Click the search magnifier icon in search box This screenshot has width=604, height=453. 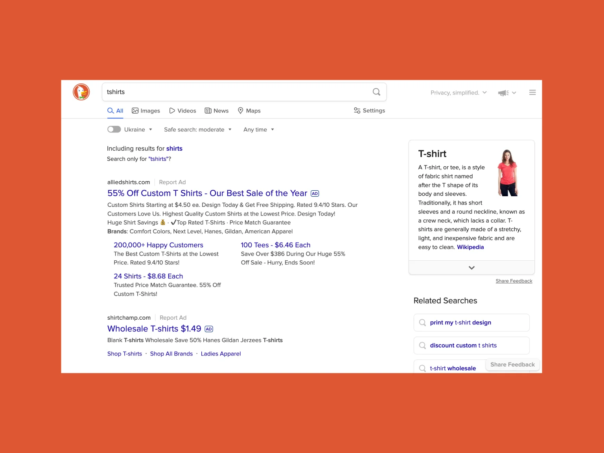[x=376, y=92]
